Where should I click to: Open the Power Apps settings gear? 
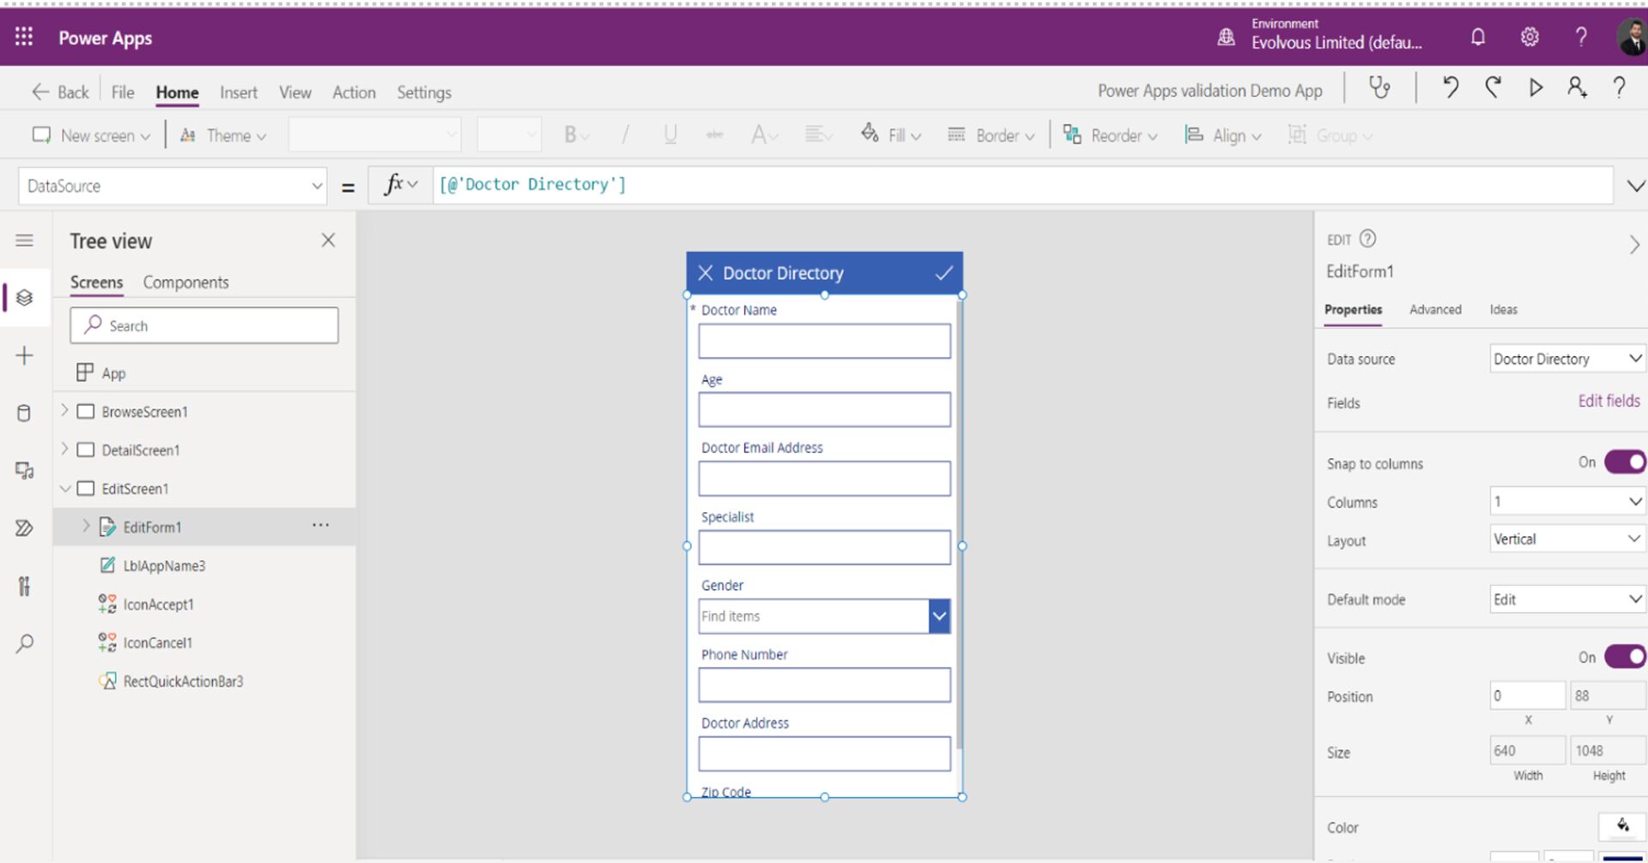1530,37
